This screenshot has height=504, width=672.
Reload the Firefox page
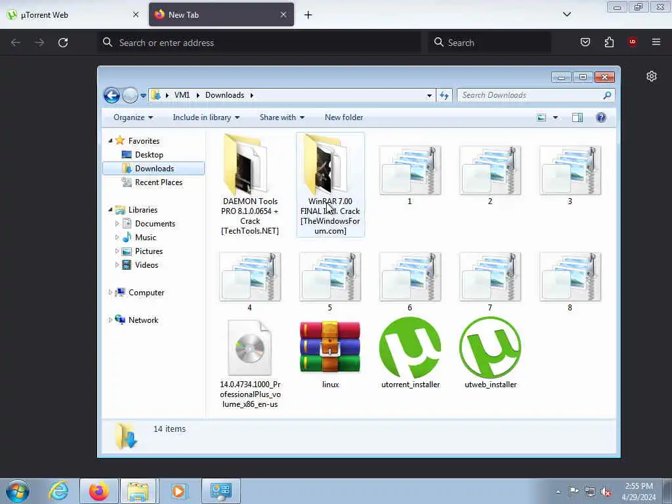pos(63,43)
